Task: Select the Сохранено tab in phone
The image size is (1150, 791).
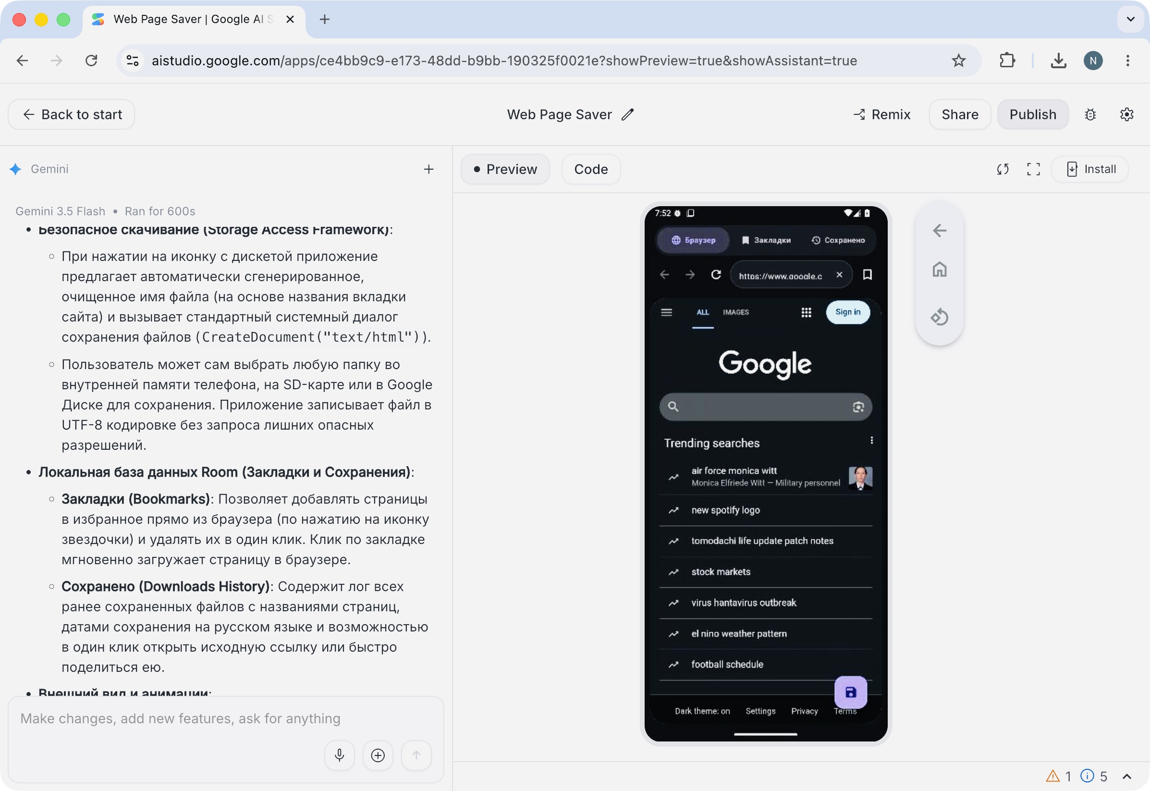Action: pyautogui.click(x=838, y=240)
